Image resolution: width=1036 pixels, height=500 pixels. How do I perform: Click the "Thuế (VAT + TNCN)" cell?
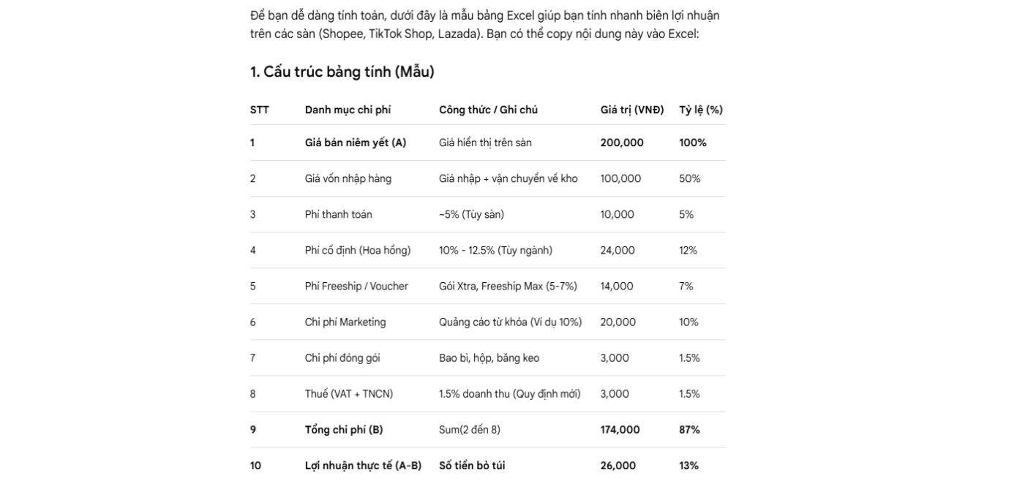[x=349, y=393]
